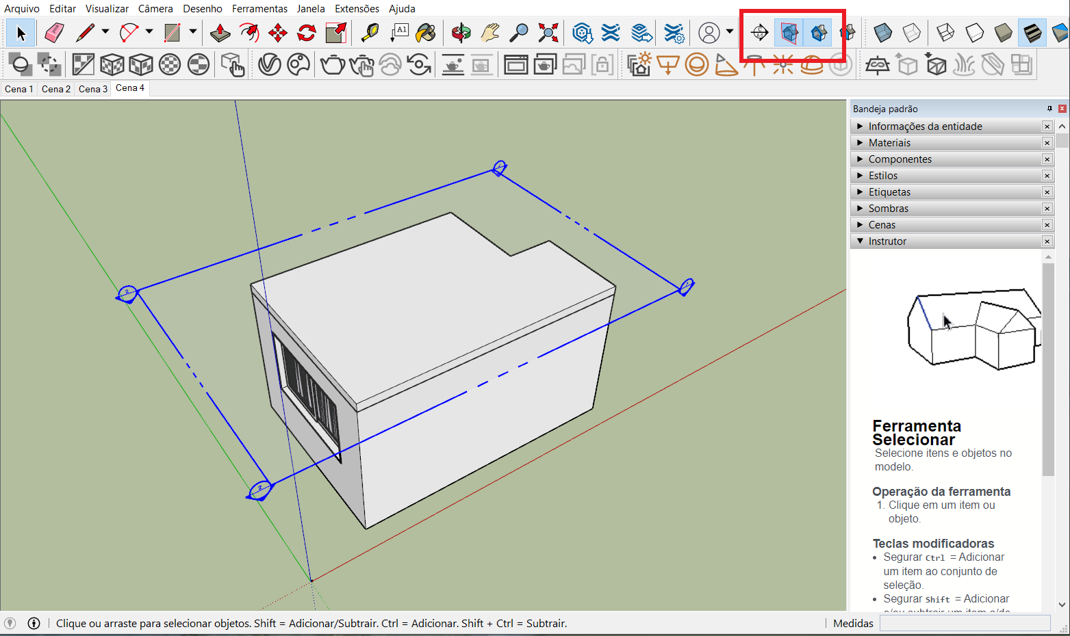Collapse the Instrutor panel
1070x636 pixels.
click(x=952, y=241)
